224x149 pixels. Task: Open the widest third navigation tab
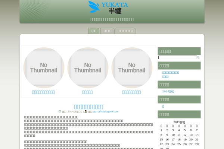coord(126,31)
